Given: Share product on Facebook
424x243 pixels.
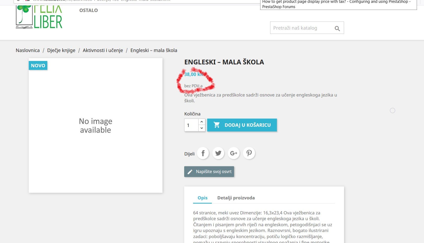Looking at the screenshot, I should (x=203, y=153).
